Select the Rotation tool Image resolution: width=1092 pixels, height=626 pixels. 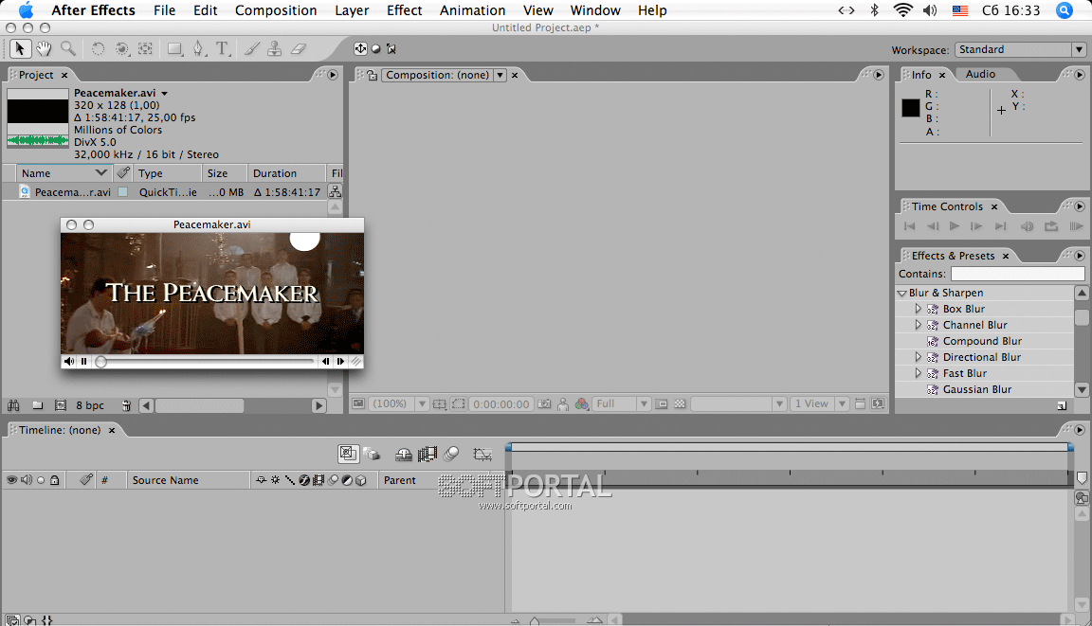tap(99, 48)
